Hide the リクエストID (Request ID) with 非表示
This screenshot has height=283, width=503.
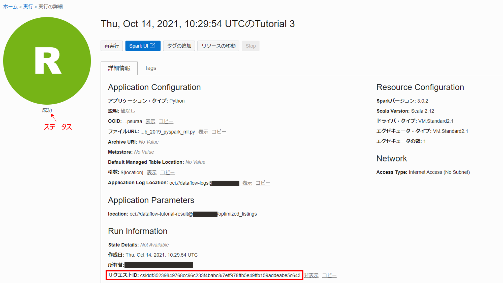[311, 275]
